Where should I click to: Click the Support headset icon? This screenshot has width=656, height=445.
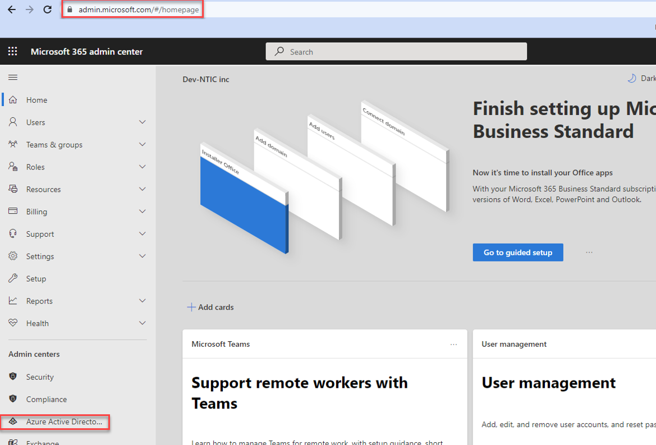(x=13, y=234)
